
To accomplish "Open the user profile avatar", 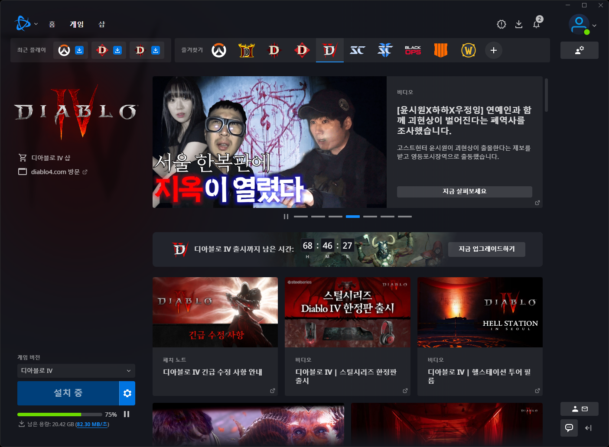I will [579, 24].
